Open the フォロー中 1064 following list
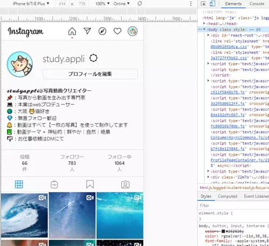 tap(119, 163)
